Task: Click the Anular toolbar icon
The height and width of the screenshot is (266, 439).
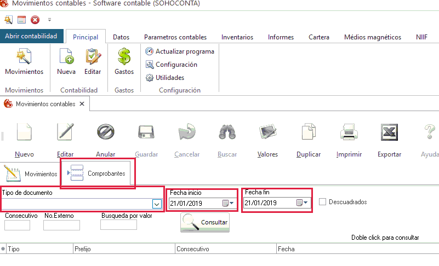Action: tap(105, 133)
